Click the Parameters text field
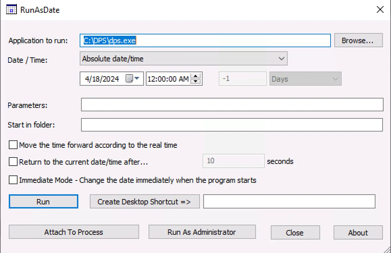391x253 pixels. tap(232, 105)
